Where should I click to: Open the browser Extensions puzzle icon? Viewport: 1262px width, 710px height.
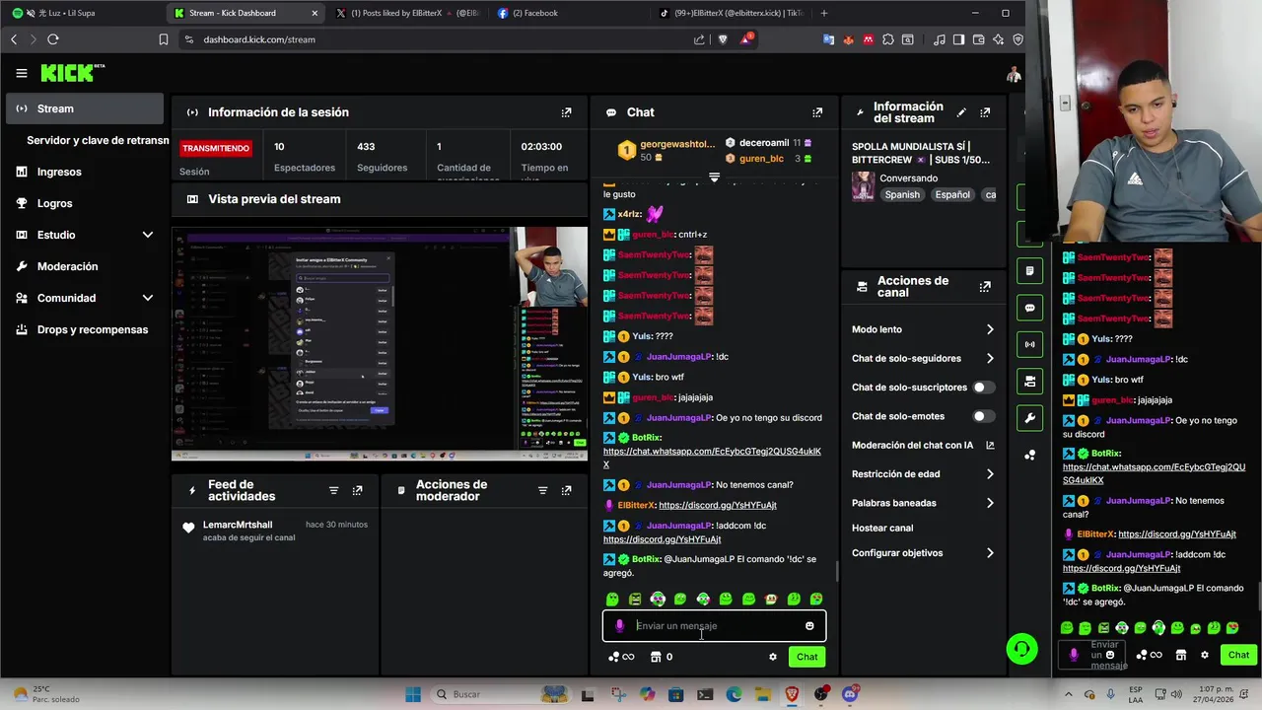coord(888,39)
